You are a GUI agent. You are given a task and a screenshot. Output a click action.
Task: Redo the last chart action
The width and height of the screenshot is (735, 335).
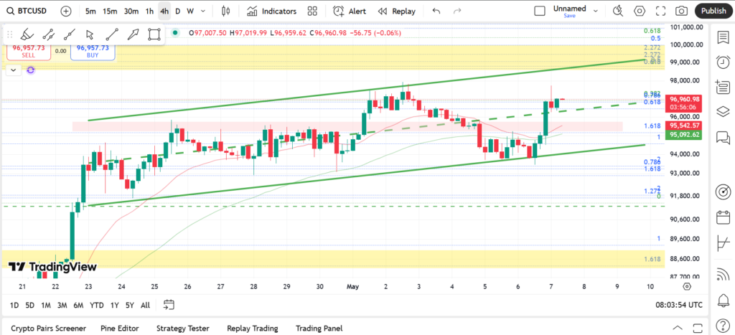click(458, 11)
